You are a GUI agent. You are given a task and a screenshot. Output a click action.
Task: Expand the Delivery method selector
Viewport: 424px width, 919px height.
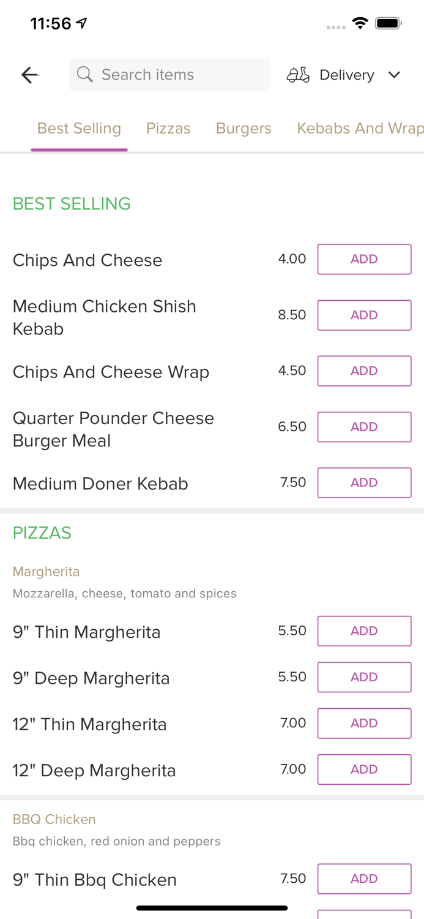coord(346,74)
